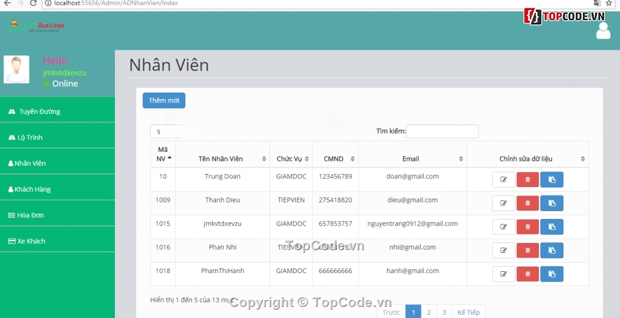This screenshot has width=620, height=318.
Task: Sort table by Mã NV column
Action: point(163,154)
